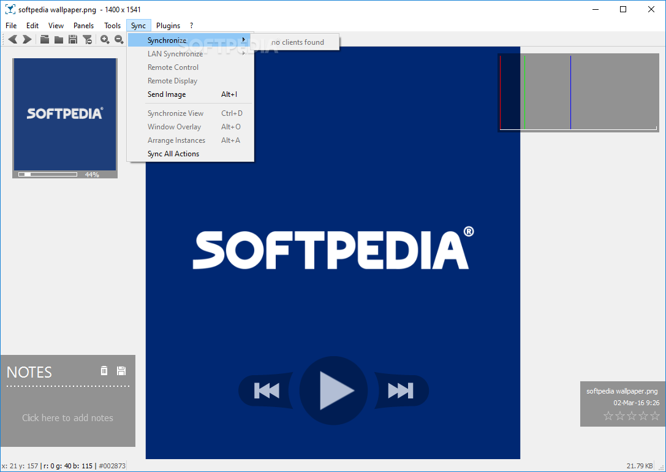666x472 pixels.
Task: Click 'Click here to add notes' field
Action: (67, 417)
